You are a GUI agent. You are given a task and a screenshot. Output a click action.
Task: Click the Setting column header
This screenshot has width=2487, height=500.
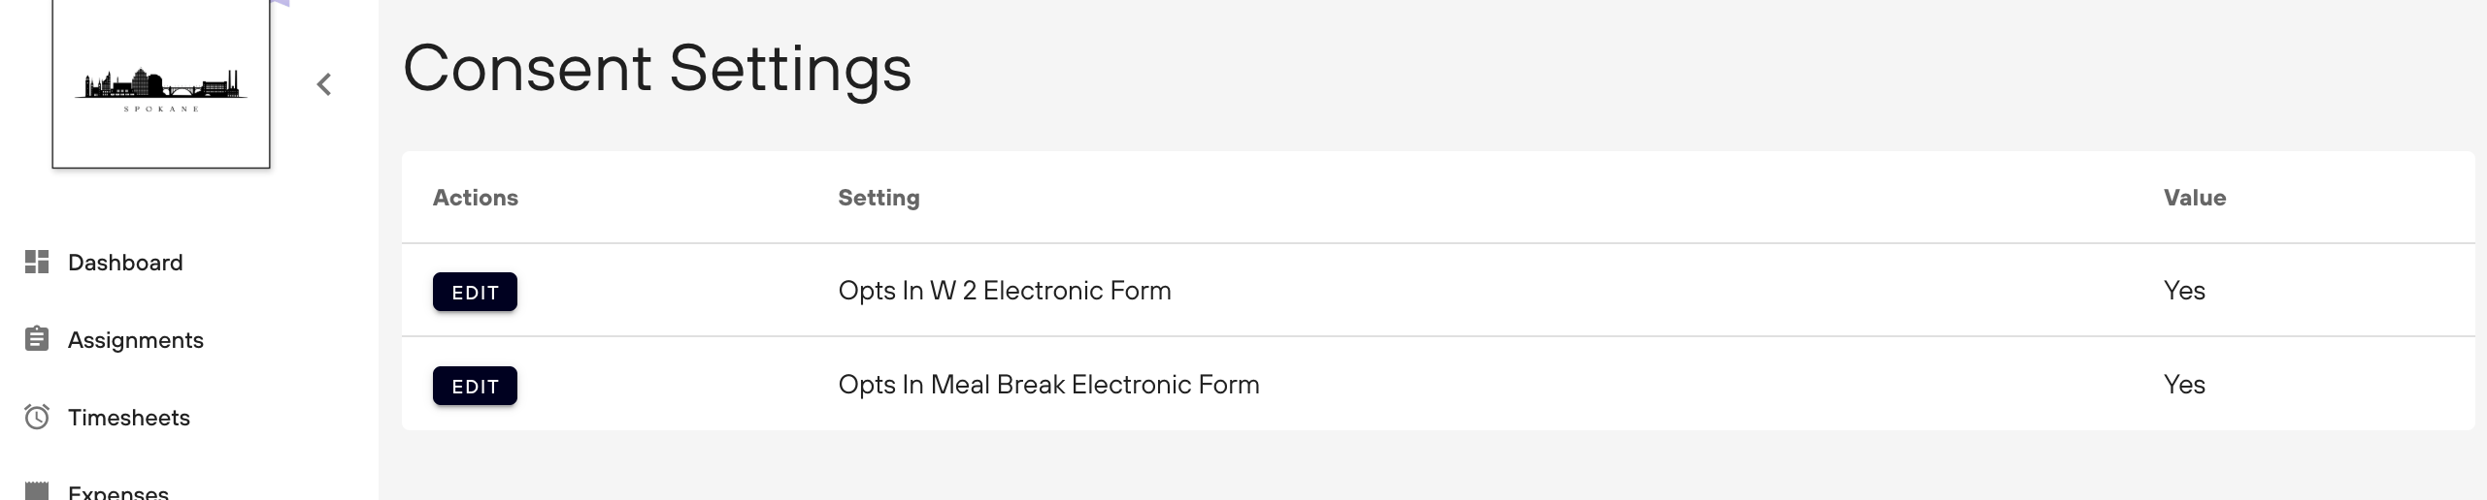[879, 198]
